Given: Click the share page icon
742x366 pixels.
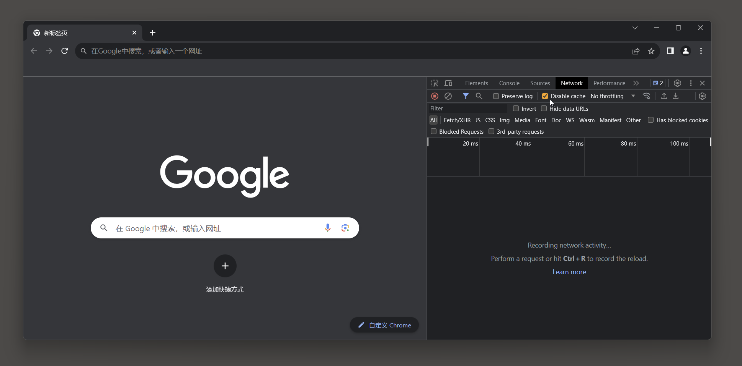Looking at the screenshot, I should coord(636,51).
